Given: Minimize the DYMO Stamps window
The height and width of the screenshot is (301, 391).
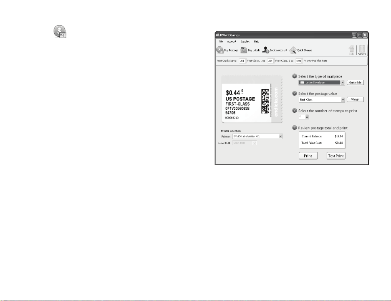Looking at the screenshot, I should tap(354, 35).
